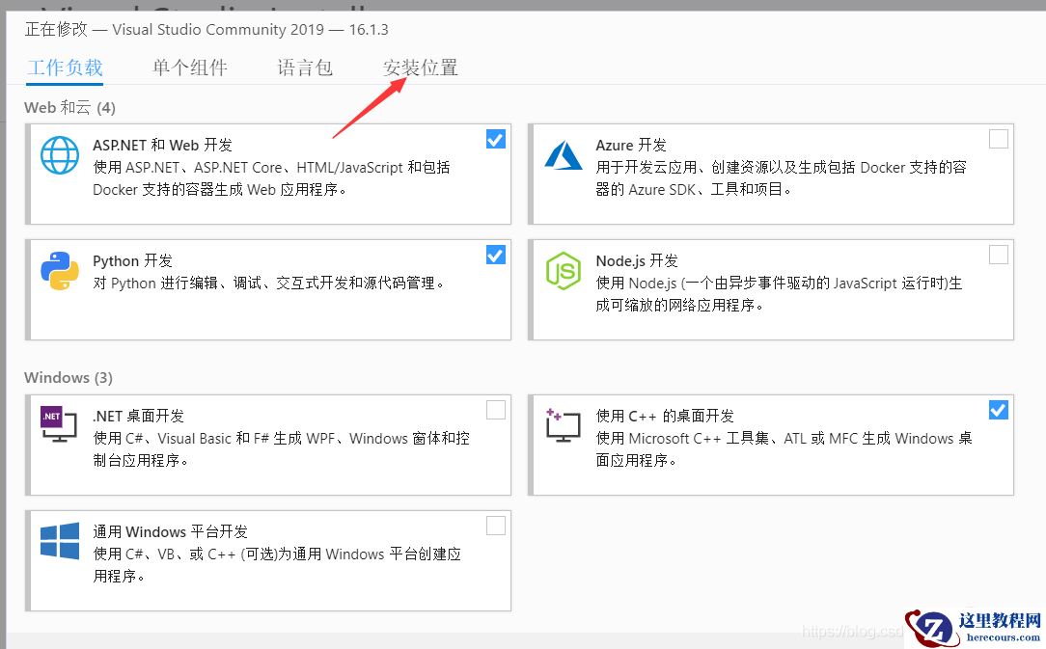Image resolution: width=1046 pixels, height=649 pixels.
Task: Click the C++ 桌面开发 monitor icon
Action: (x=563, y=426)
